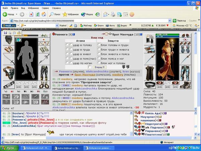Switch to Бойцовские дневники taskbar window

tap(99, 148)
